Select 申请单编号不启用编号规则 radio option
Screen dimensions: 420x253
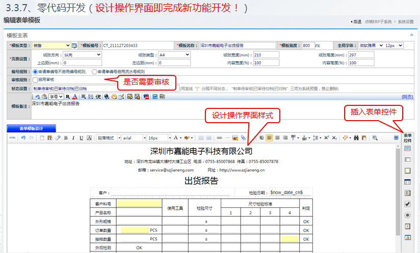(35, 72)
